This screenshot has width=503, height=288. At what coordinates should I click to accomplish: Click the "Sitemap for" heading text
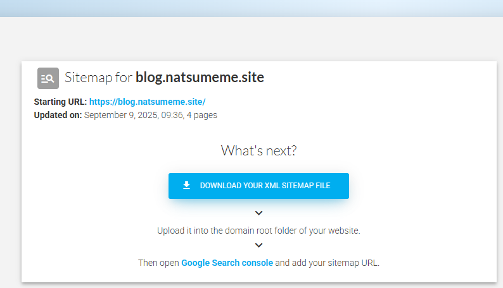pyautogui.click(x=98, y=78)
